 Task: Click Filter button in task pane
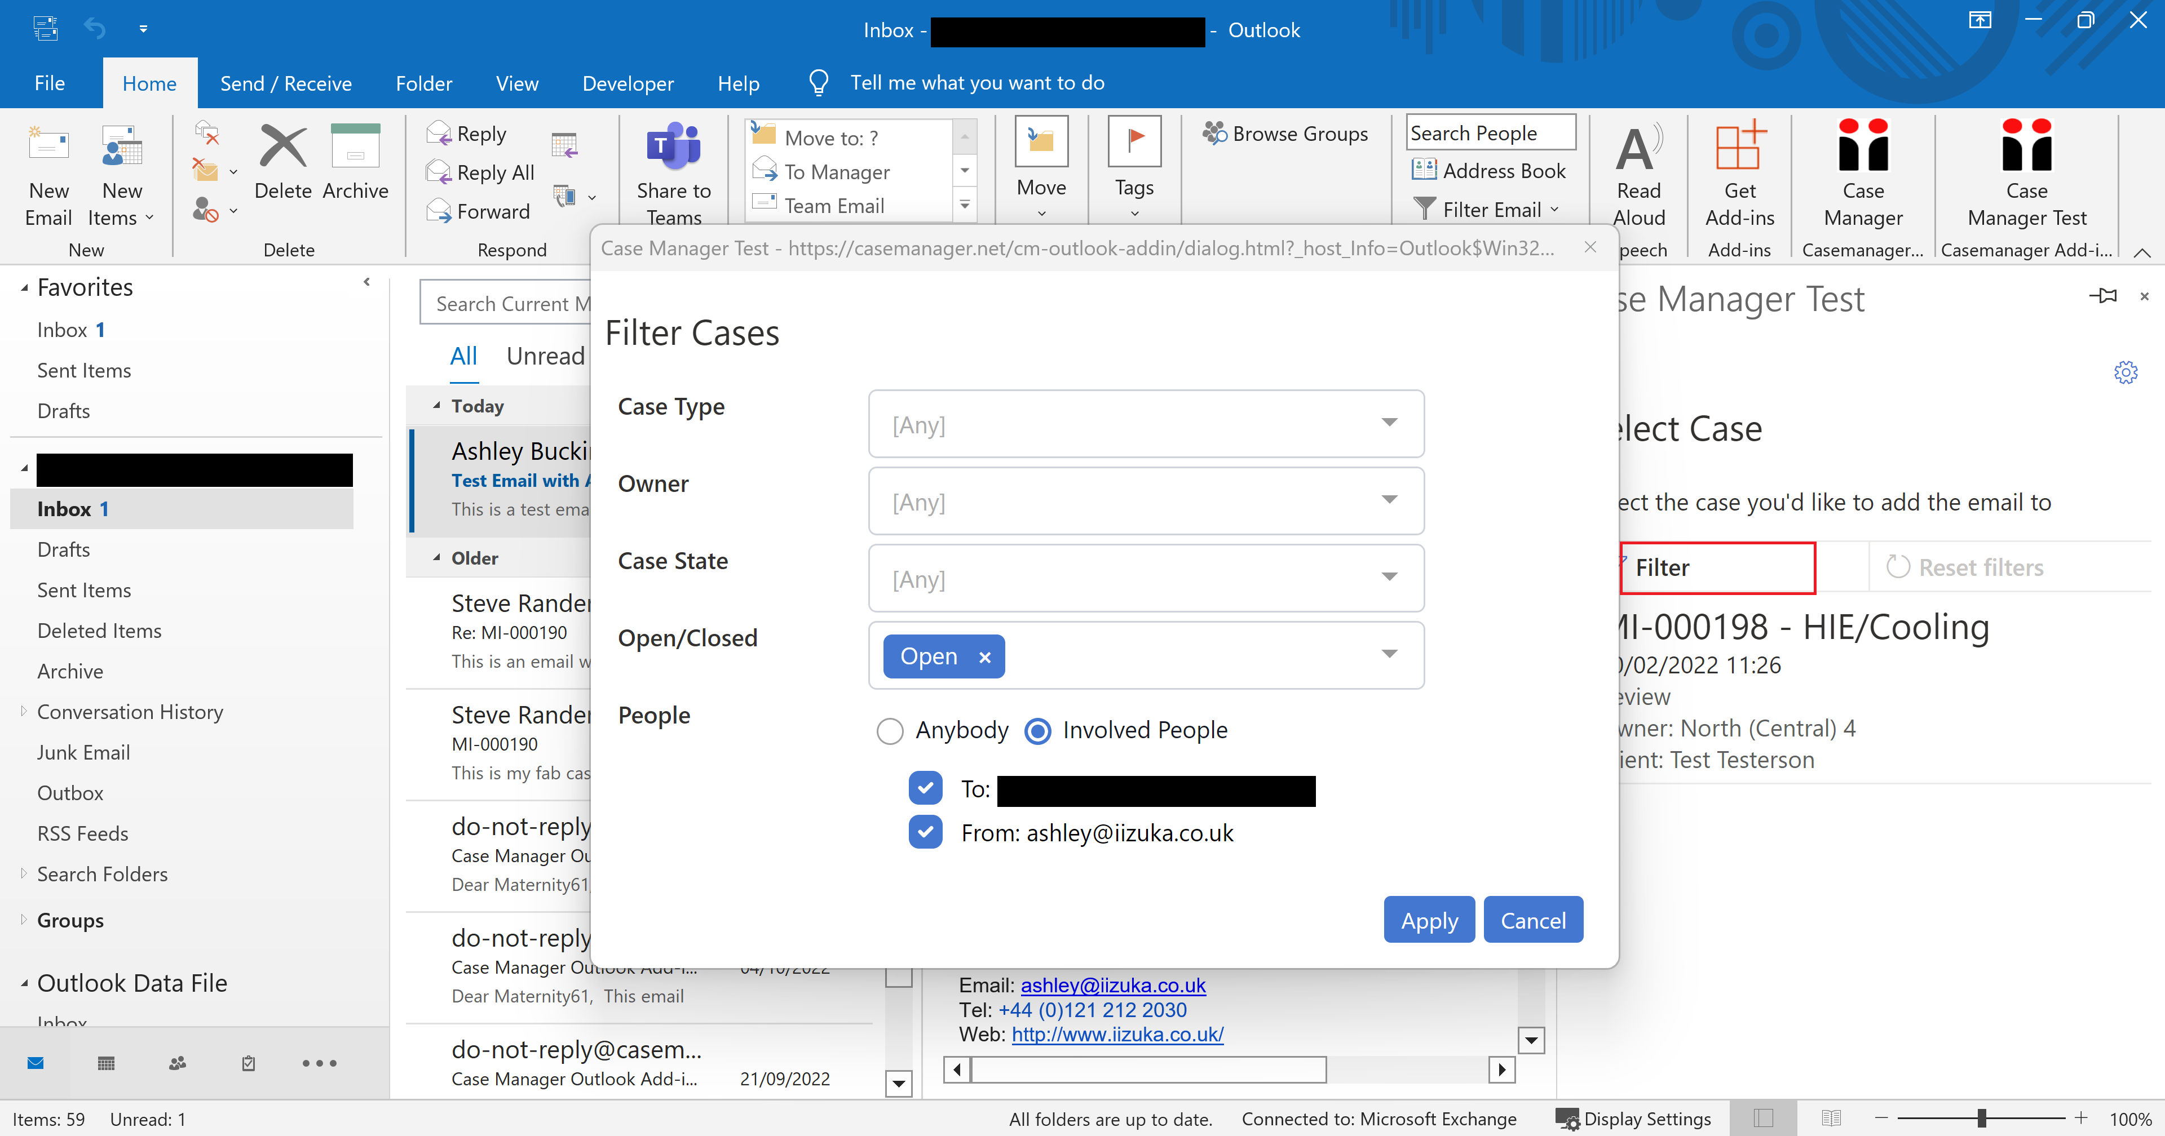pyautogui.click(x=1717, y=567)
